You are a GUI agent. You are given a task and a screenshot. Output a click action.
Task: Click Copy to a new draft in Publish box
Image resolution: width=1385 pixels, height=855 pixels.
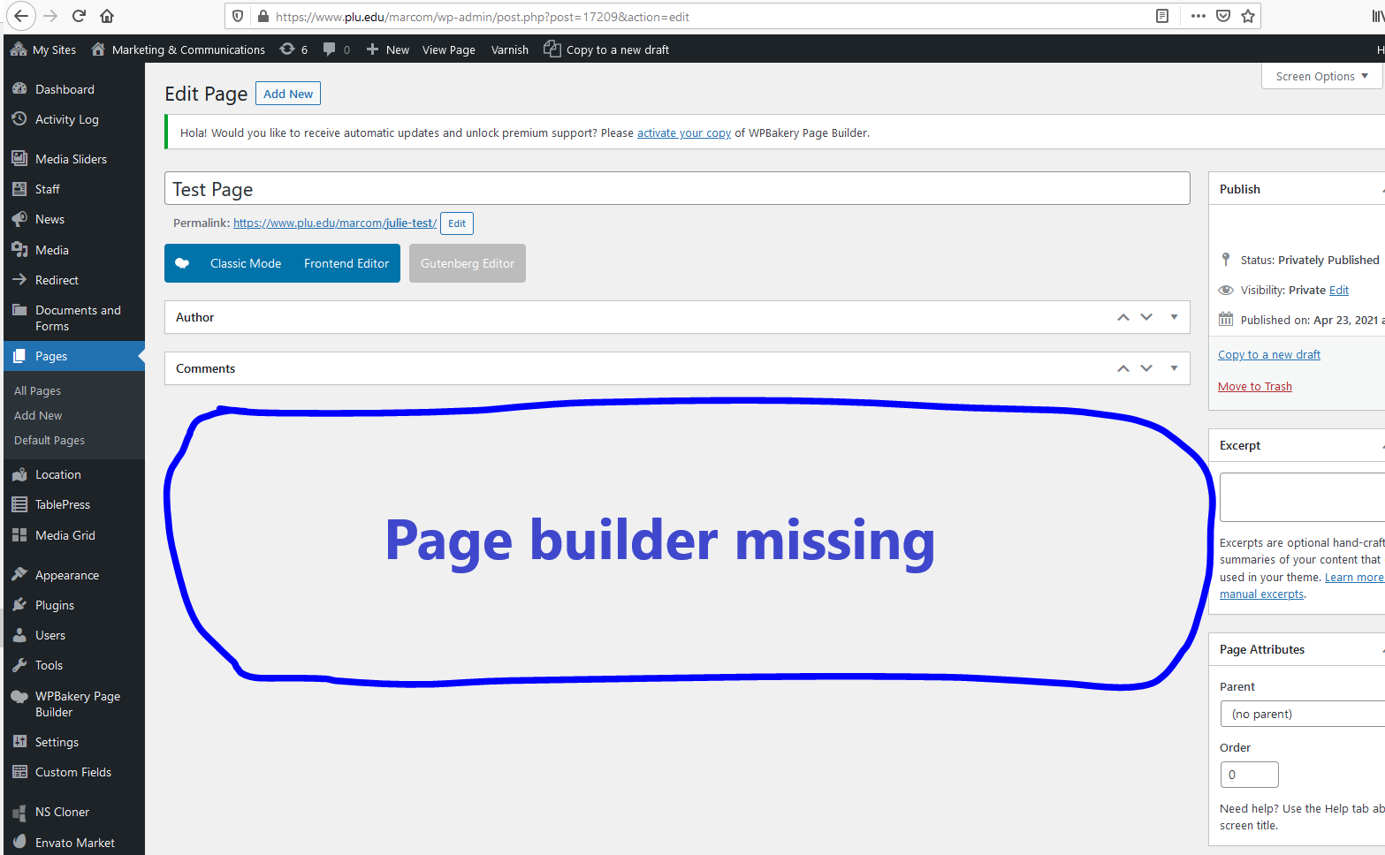(x=1269, y=354)
